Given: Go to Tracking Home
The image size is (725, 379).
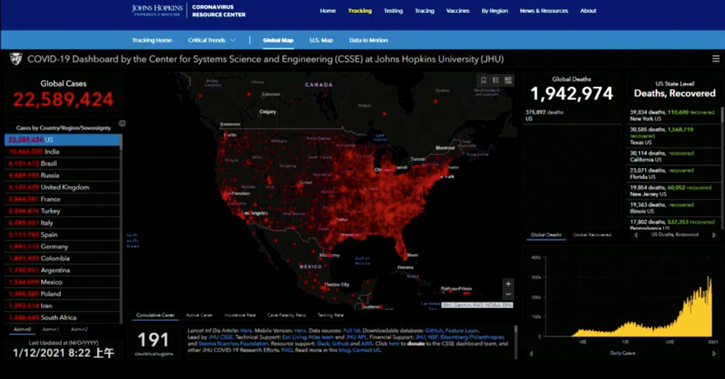Looking at the screenshot, I should pyautogui.click(x=152, y=40).
